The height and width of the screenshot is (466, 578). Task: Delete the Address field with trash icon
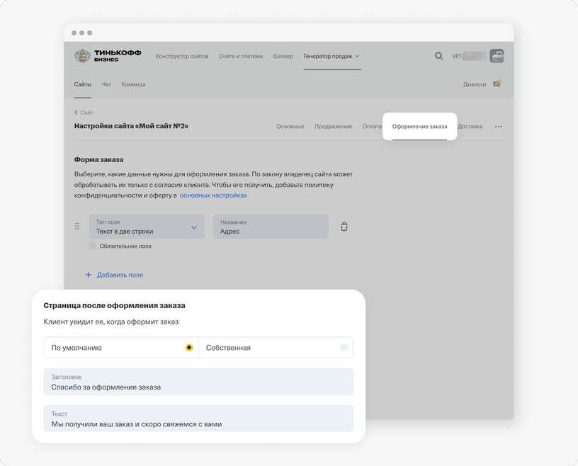(344, 227)
